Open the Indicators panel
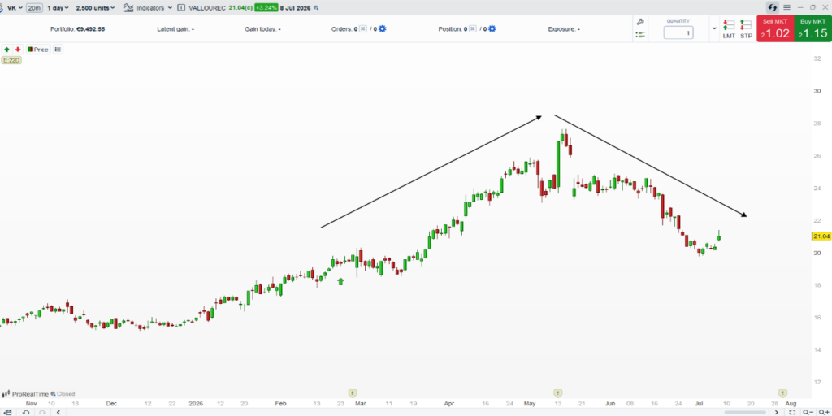Screen dimensions: 832x416 pos(148,8)
